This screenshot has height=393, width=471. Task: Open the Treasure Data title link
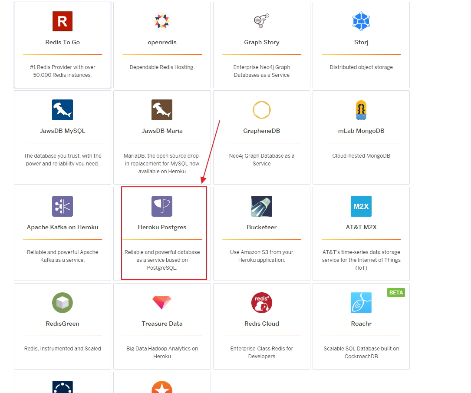click(x=162, y=324)
